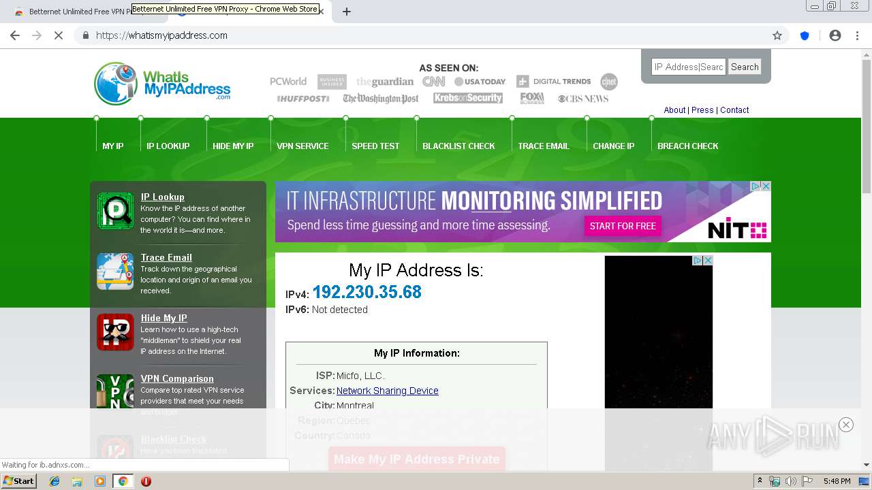Open the HIDE MY IP navigation item
872x490 pixels.
(x=233, y=146)
